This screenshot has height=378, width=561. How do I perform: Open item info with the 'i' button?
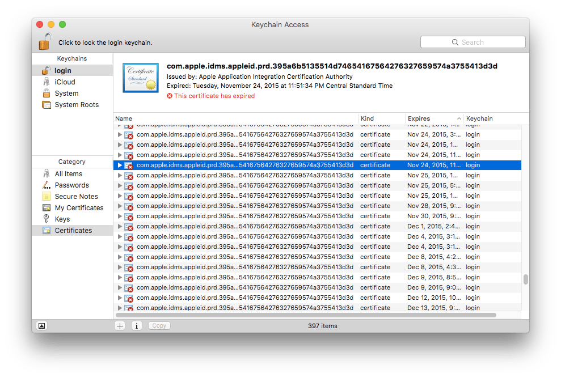[136, 326]
